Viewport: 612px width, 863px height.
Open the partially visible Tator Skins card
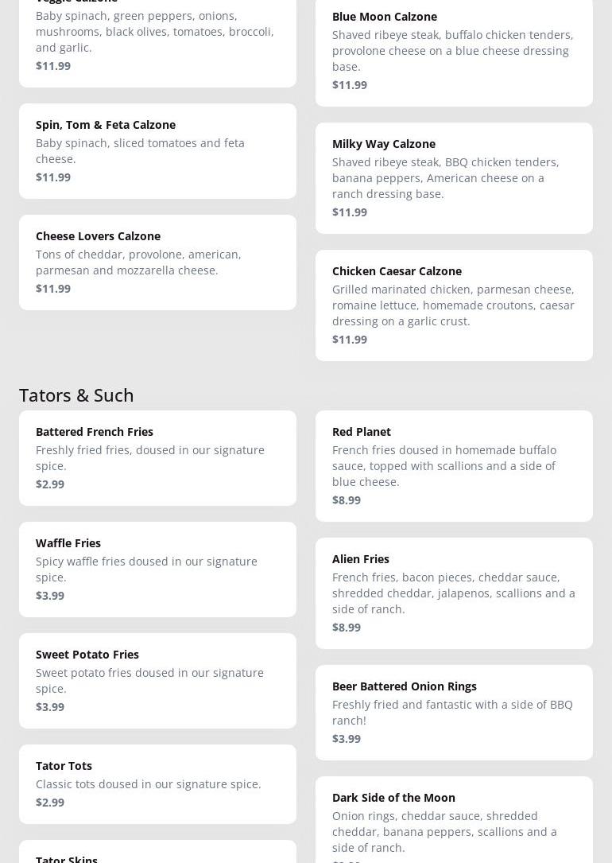158,851
